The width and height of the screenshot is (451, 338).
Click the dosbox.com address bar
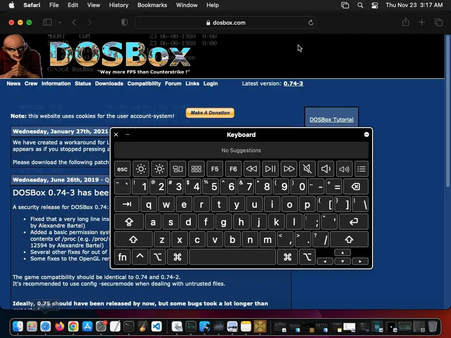tap(225, 22)
